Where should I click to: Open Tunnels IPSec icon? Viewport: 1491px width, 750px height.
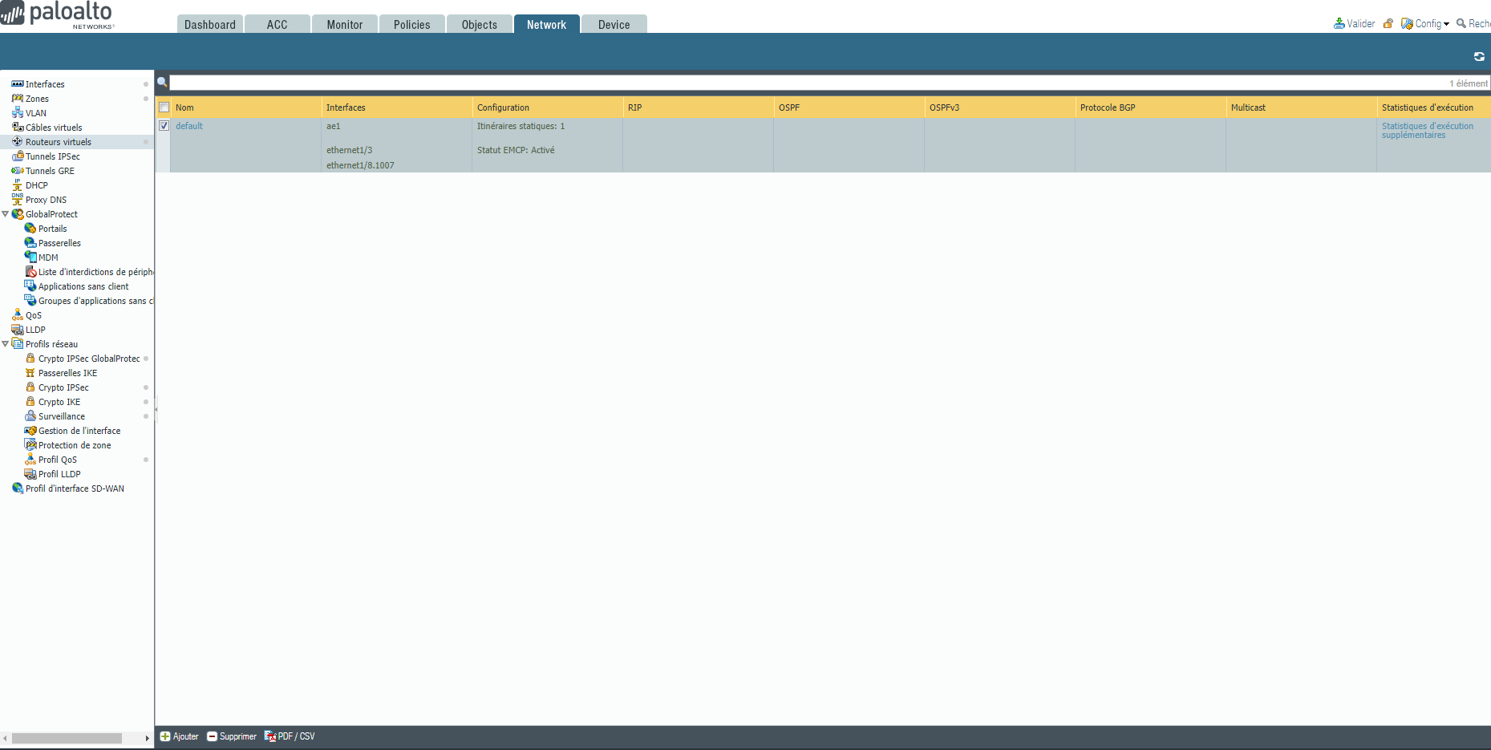point(18,156)
